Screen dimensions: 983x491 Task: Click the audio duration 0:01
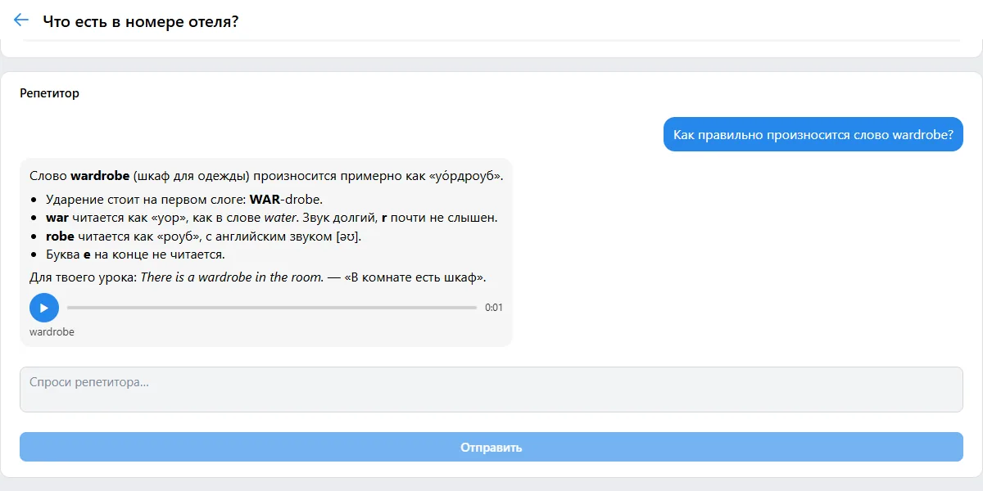pos(494,308)
